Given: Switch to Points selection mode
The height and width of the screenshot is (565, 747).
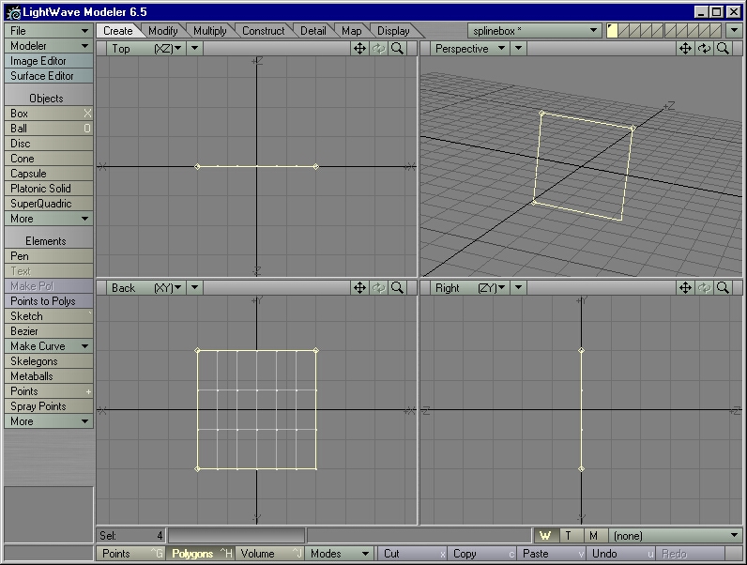Looking at the screenshot, I should [x=130, y=554].
